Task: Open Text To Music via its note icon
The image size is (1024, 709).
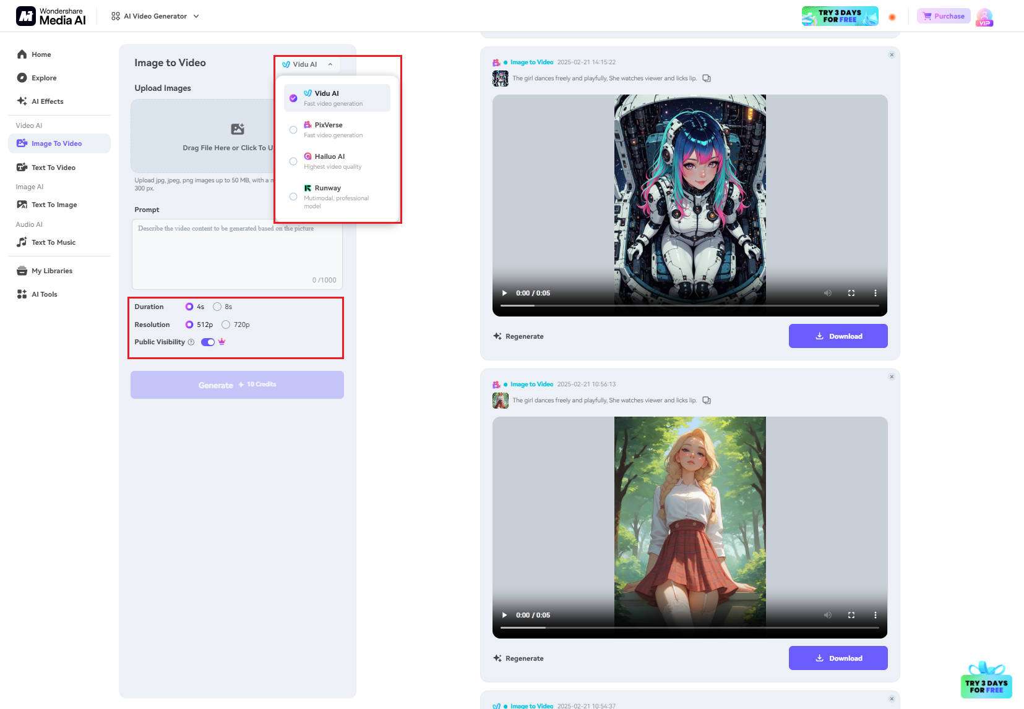Action: click(22, 242)
